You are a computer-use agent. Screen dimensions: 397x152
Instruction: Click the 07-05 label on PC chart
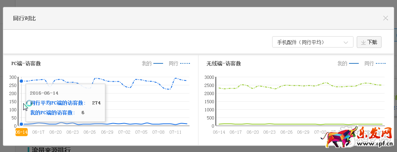[x=141, y=132]
